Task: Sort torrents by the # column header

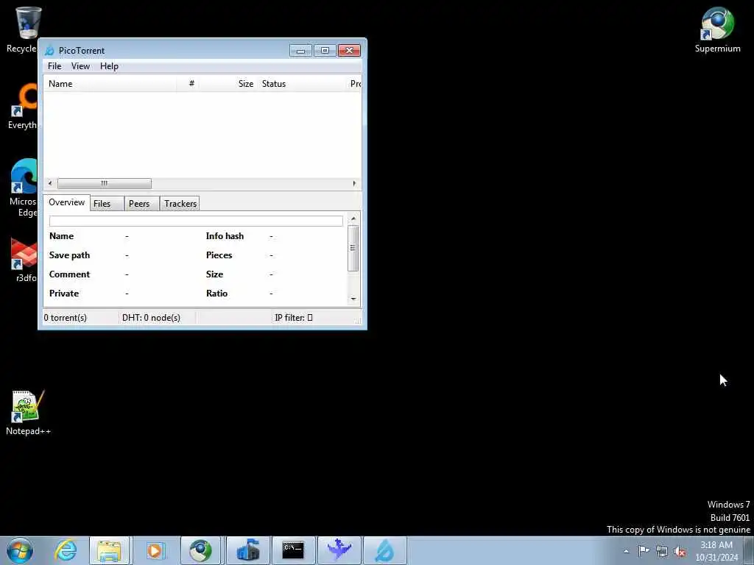Action: tap(188, 84)
